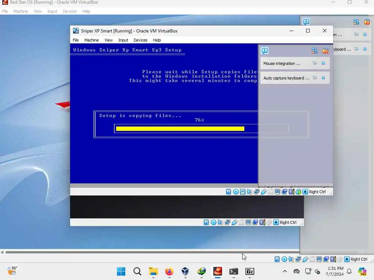Open File menu in Sniper XP Smart window
This screenshot has height=280, width=374.
point(76,40)
